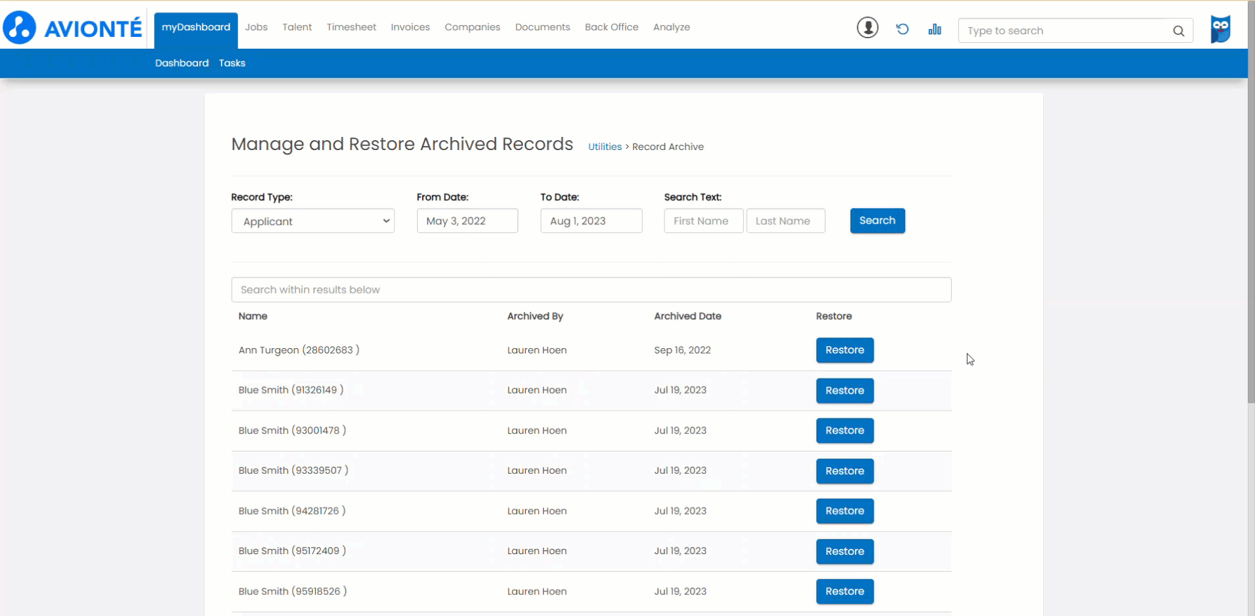Click the magnifier search icon
This screenshot has width=1255, height=616.
tap(1178, 31)
